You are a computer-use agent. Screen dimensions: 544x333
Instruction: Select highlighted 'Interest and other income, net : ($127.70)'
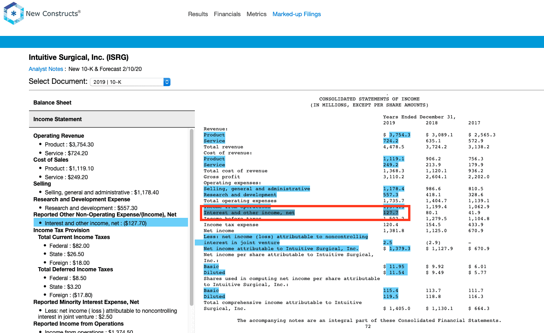click(111, 223)
